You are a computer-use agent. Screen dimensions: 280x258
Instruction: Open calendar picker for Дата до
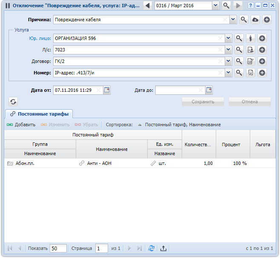[209, 90]
